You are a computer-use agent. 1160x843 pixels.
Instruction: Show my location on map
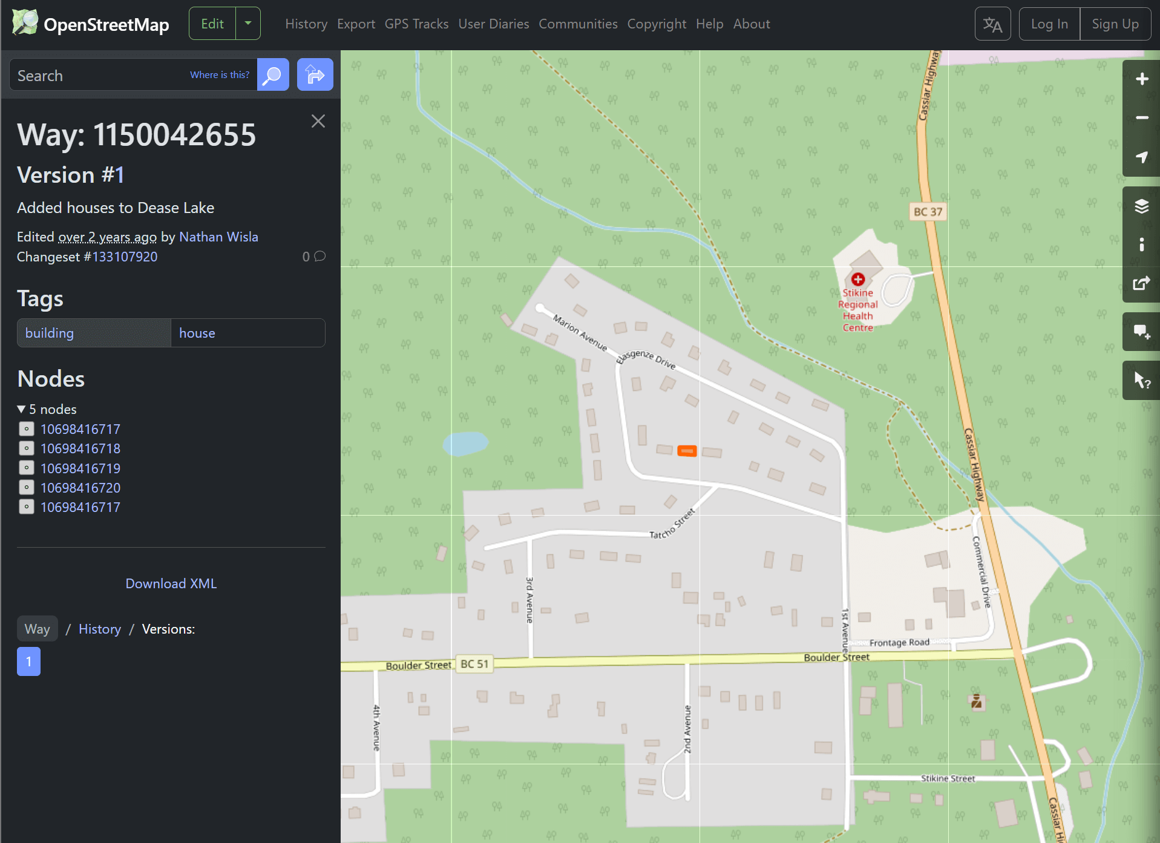pyautogui.click(x=1141, y=157)
